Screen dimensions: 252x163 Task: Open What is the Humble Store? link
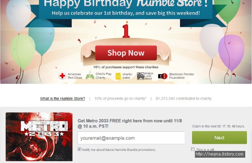pos(62,98)
